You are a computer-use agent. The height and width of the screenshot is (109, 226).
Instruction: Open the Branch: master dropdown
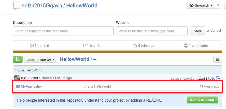pos(41,59)
